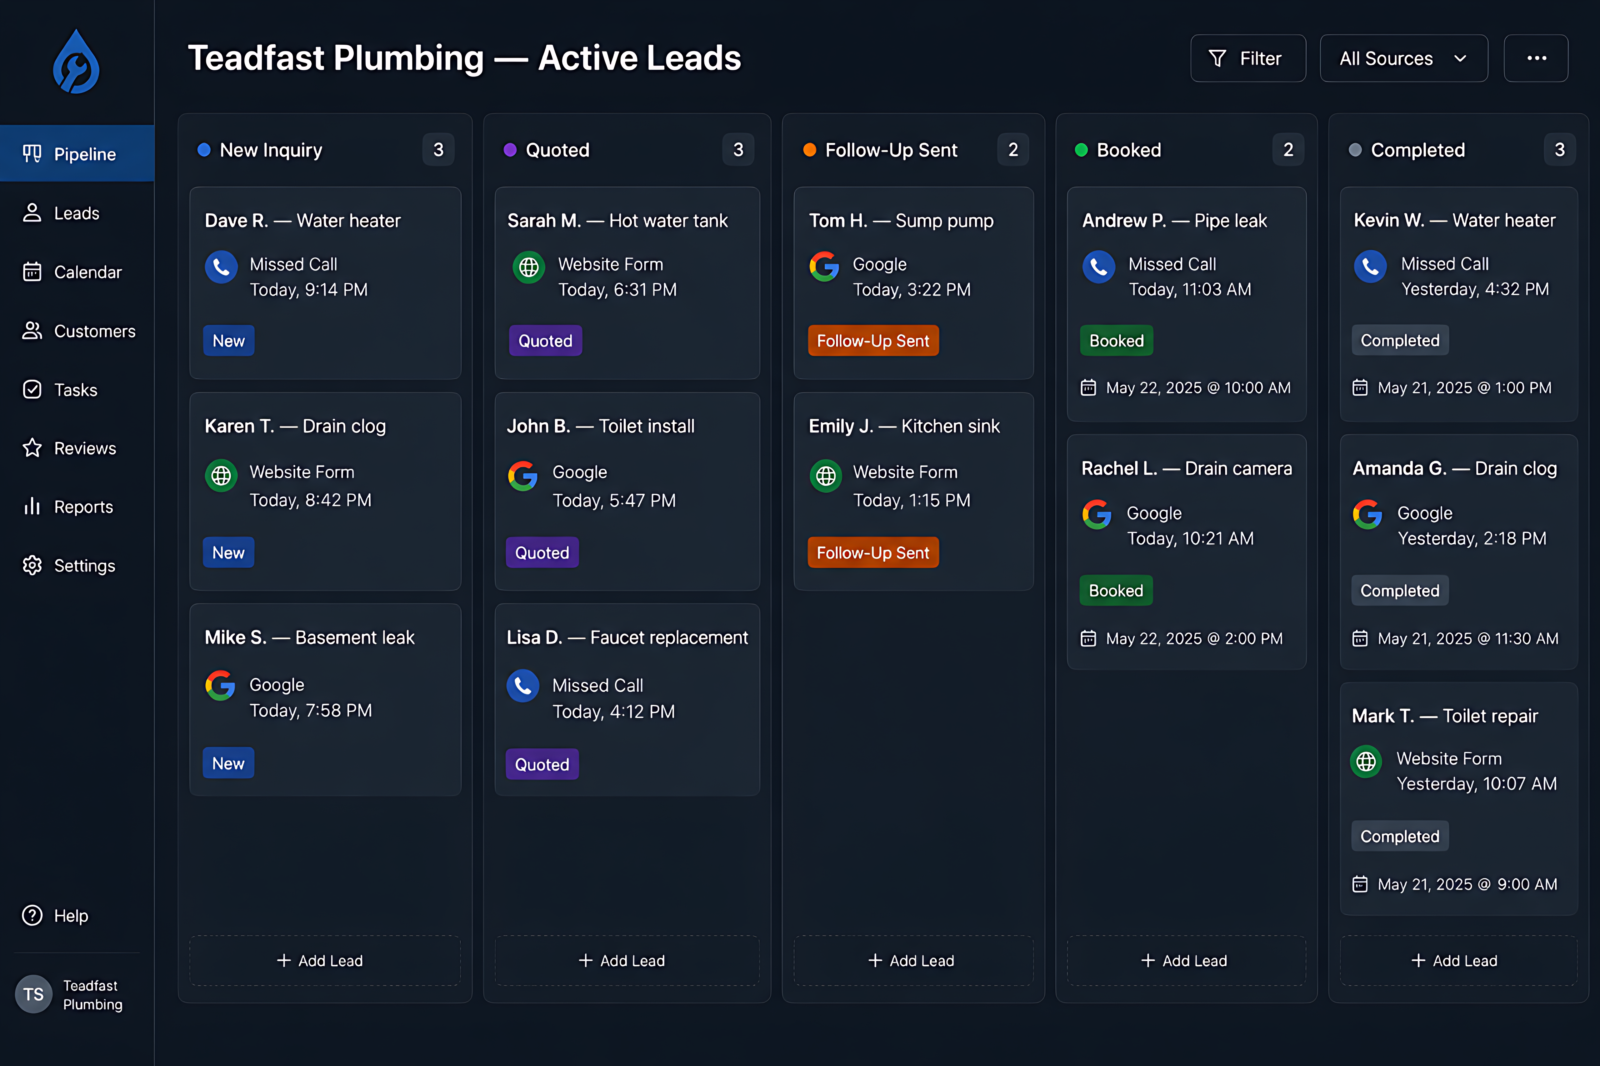
Task: Add a lead to the Quoted column
Action: pyautogui.click(x=627, y=961)
